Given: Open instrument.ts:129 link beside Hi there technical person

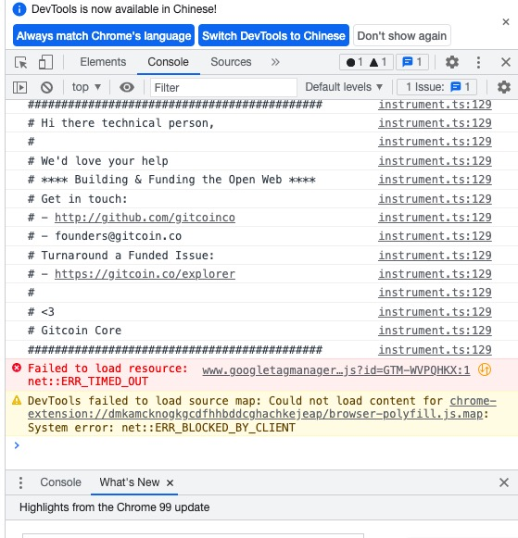Looking at the screenshot, I should [435, 123].
